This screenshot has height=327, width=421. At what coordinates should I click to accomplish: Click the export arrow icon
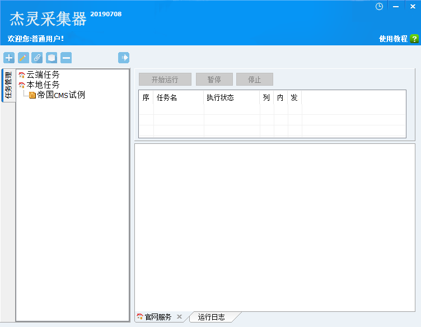pyautogui.click(x=124, y=58)
